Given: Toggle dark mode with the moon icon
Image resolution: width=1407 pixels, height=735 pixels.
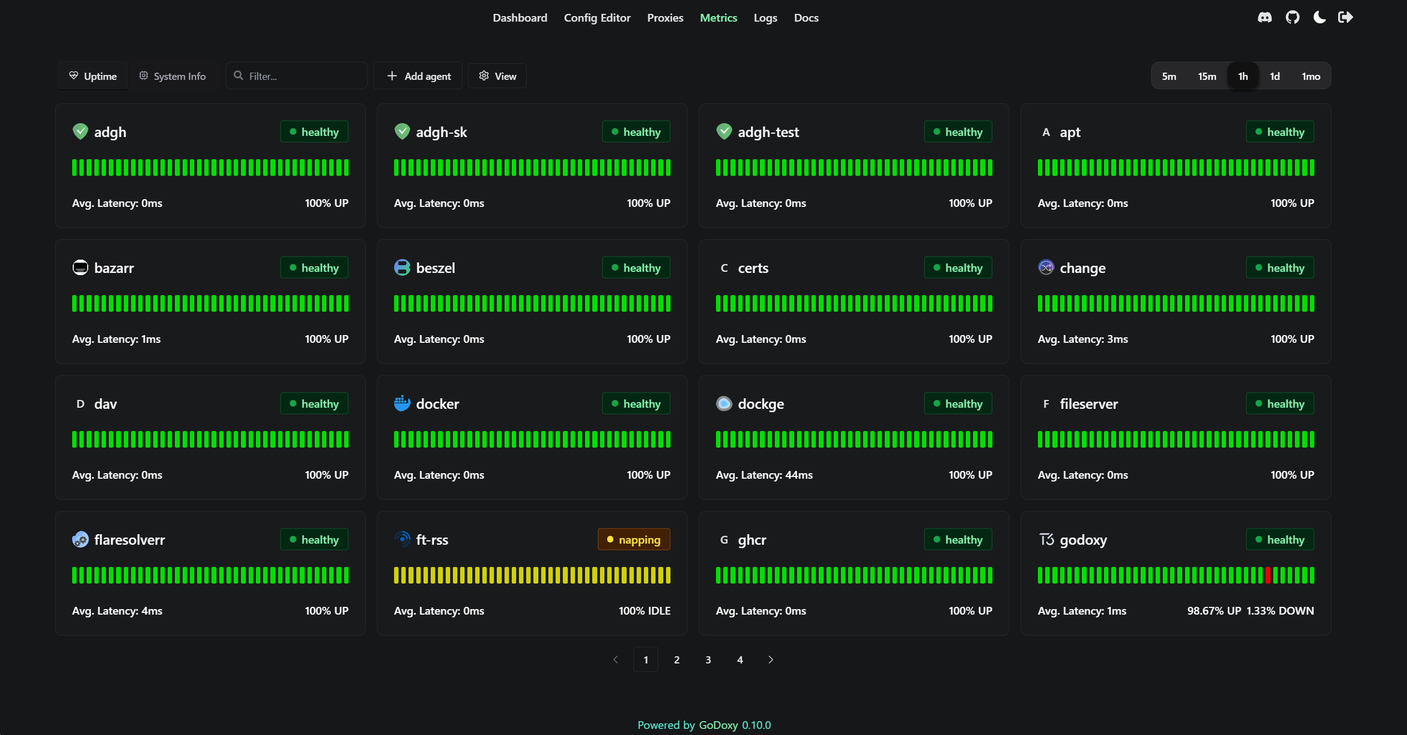Looking at the screenshot, I should [x=1319, y=17].
